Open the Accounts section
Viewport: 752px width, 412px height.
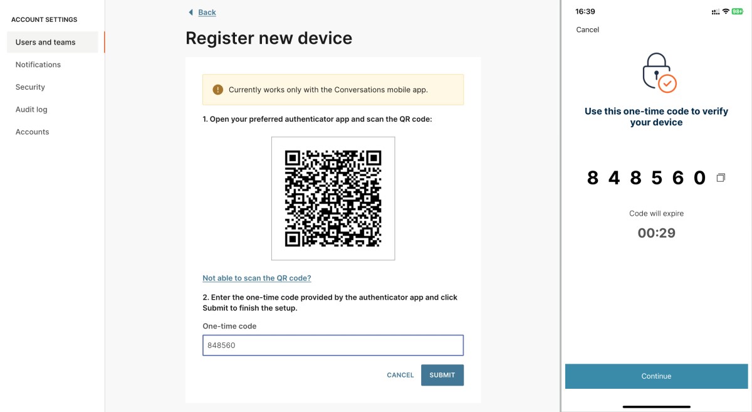(x=32, y=132)
